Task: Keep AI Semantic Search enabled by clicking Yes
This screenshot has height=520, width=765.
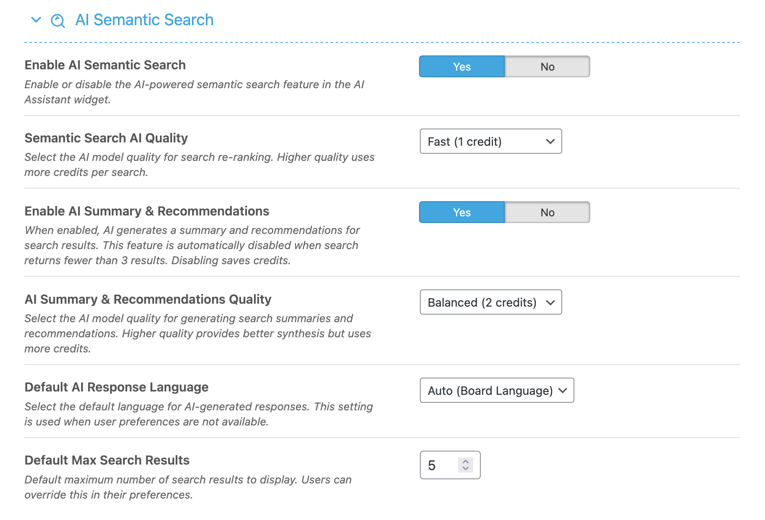Action: 461,66
